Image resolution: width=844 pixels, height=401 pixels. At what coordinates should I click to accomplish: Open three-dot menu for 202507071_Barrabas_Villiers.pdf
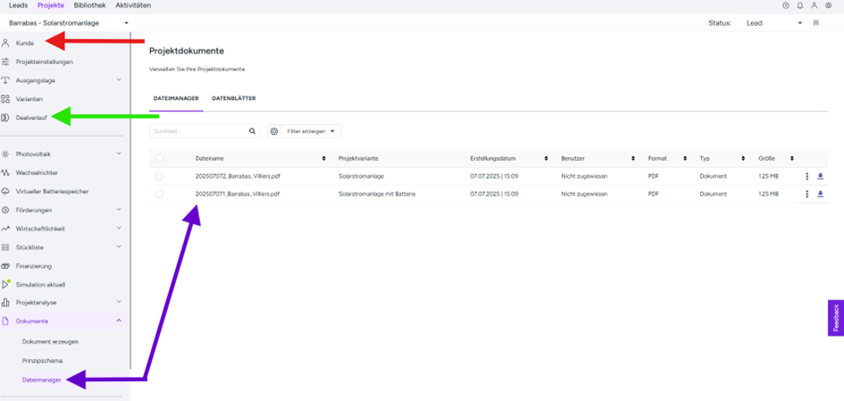(807, 194)
